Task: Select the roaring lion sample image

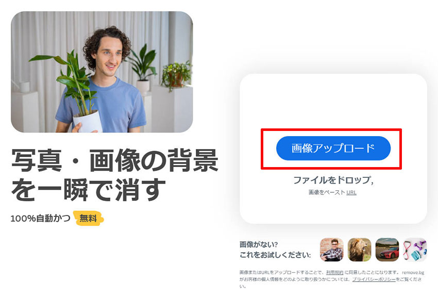Action: (359, 250)
